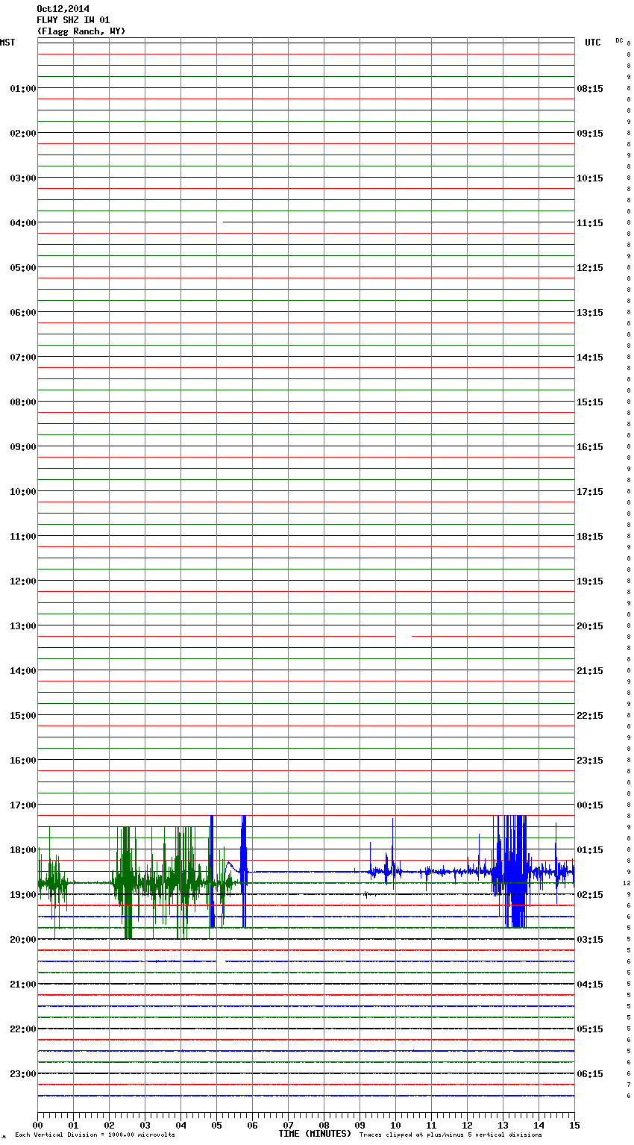Click the 10:15 UTC time label
The height and width of the screenshot is (1145, 634).
tap(590, 178)
